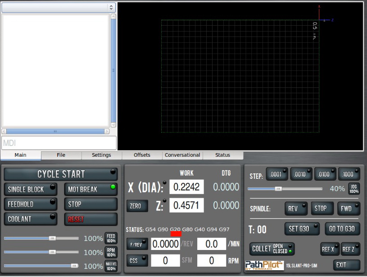This screenshot has width=367, height=277.
Task: Open the recent files dropdown above G-code window
Action: pos(59,8)
